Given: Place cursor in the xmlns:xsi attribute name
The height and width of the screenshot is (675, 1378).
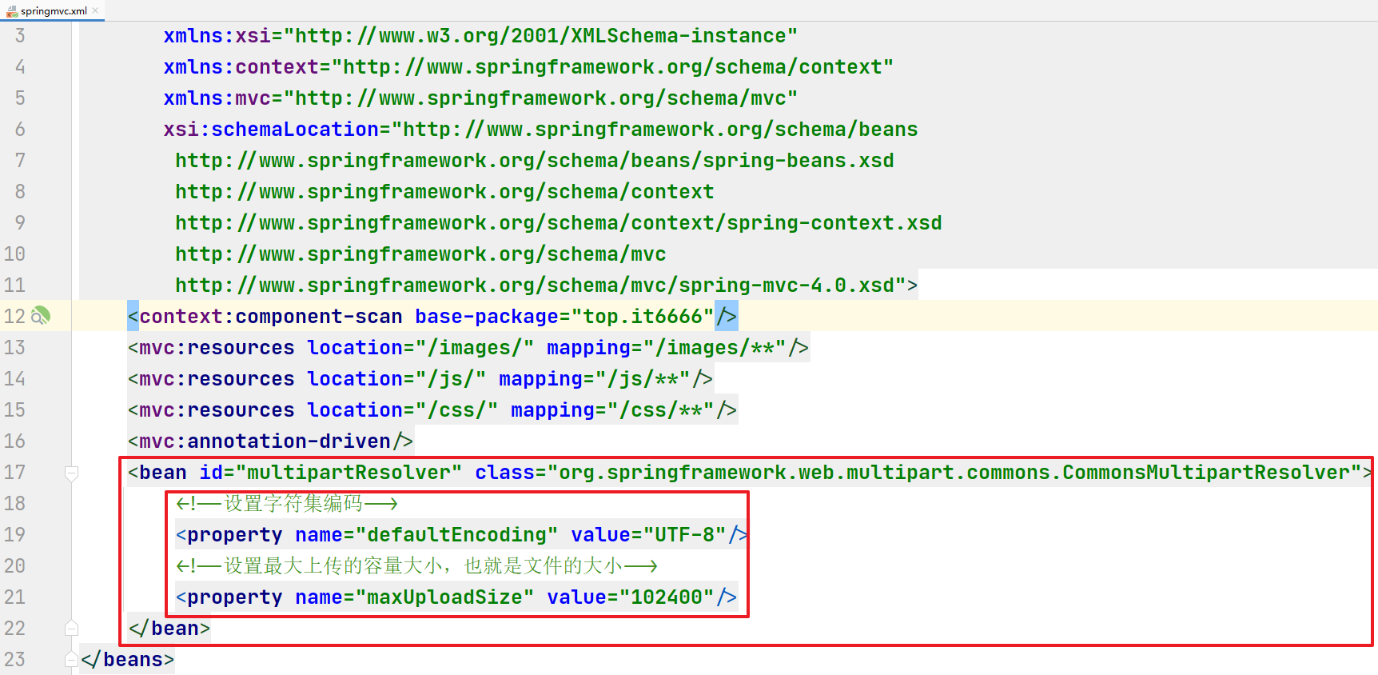Looking at the screenshot, I should point(217,36).
